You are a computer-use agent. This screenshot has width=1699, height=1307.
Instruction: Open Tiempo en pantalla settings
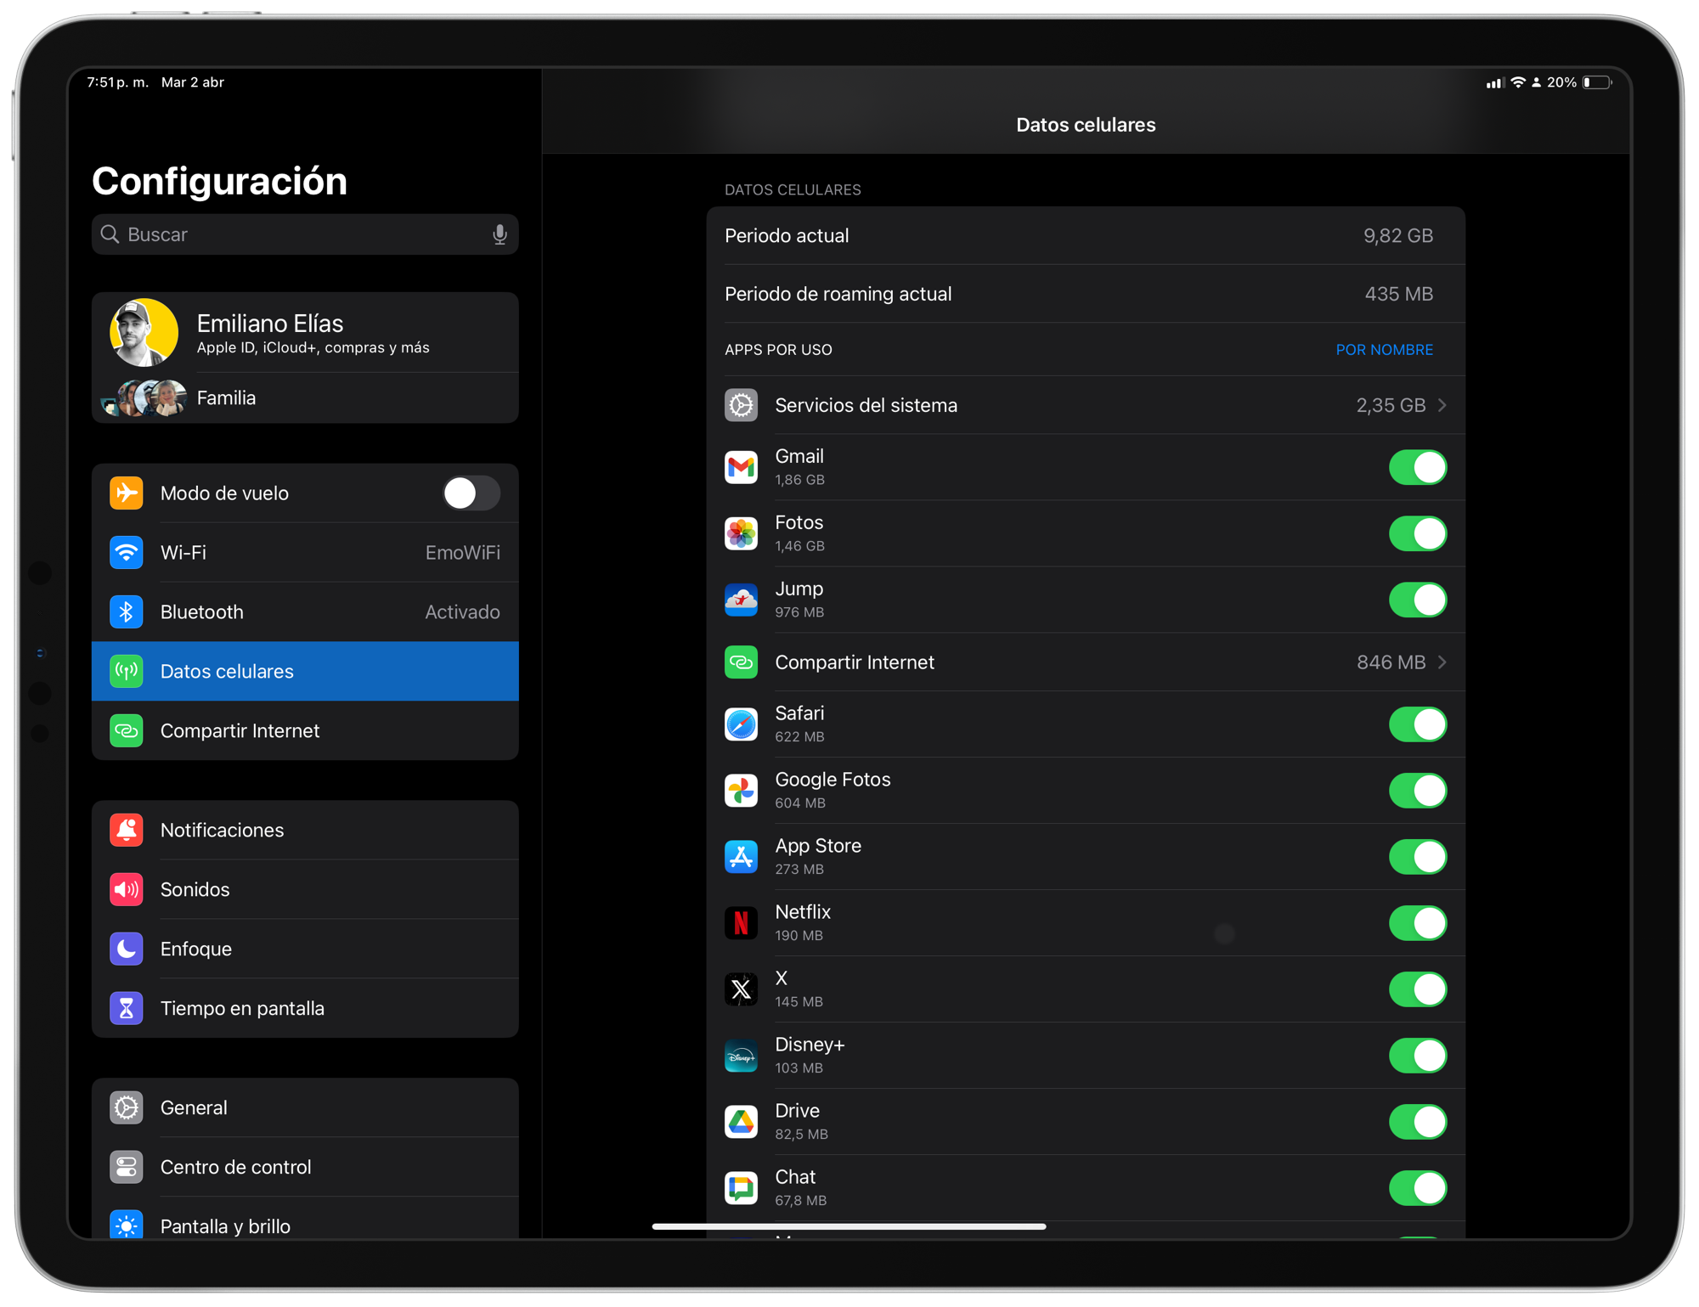305,1009
